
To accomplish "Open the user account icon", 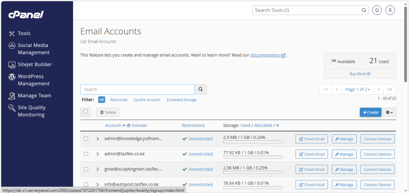I will point(390,10).
